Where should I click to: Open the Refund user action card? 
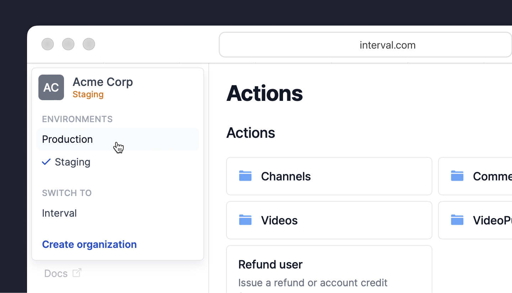270,264
